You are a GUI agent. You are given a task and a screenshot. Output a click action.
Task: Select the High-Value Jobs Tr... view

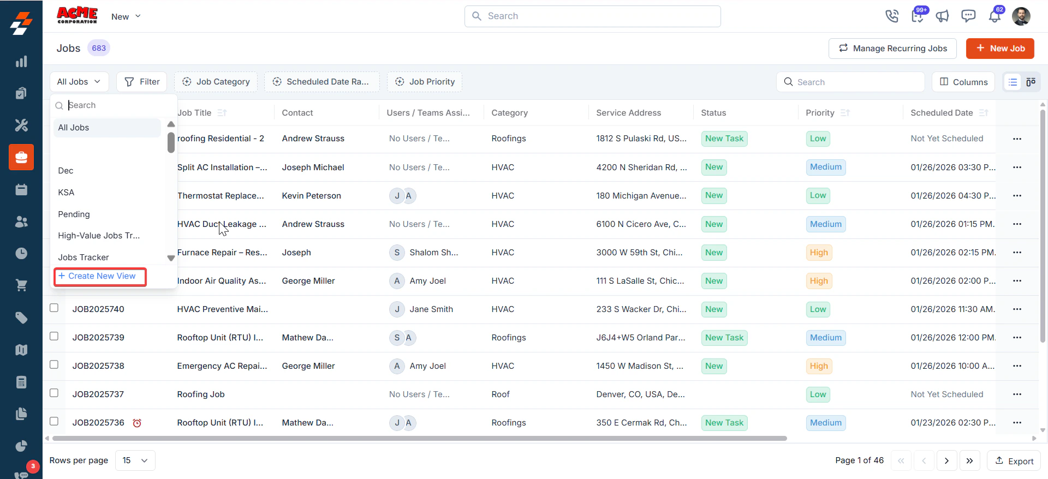(108, 236)
